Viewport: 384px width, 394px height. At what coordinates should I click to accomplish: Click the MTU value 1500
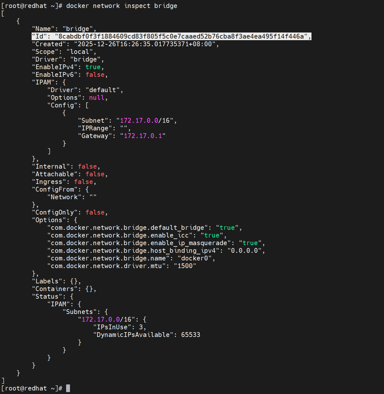click(185, 266)
